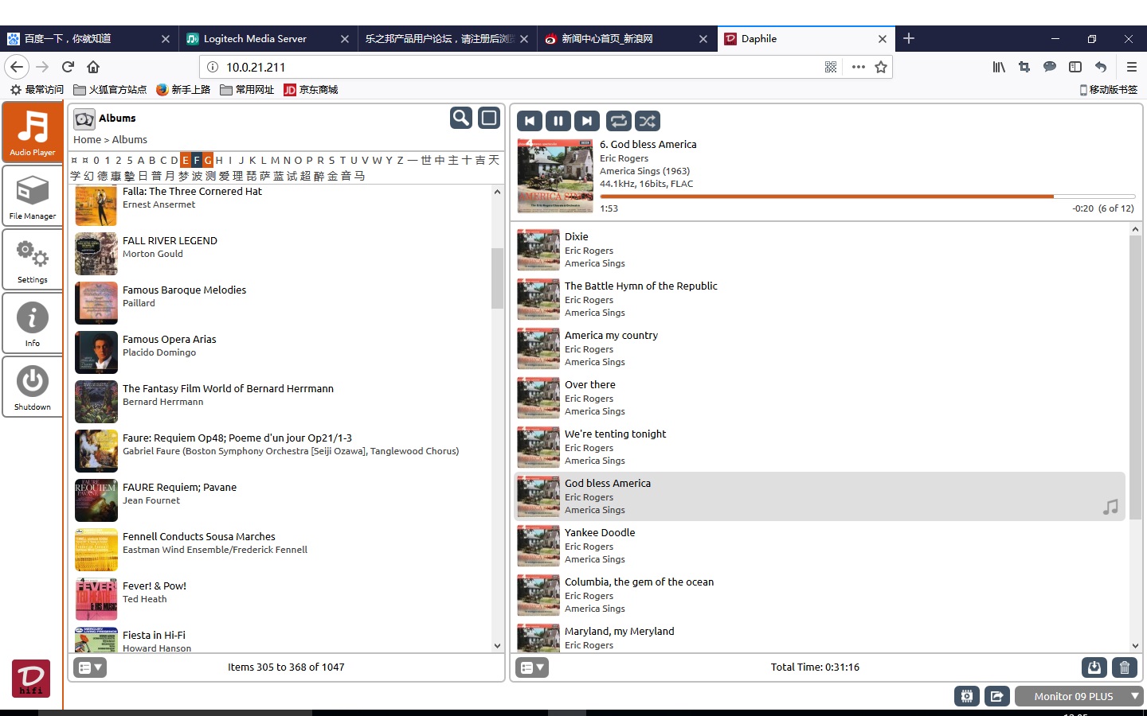Click the Shutdown power icon
1147x716 pixels.
coord(33,387)
